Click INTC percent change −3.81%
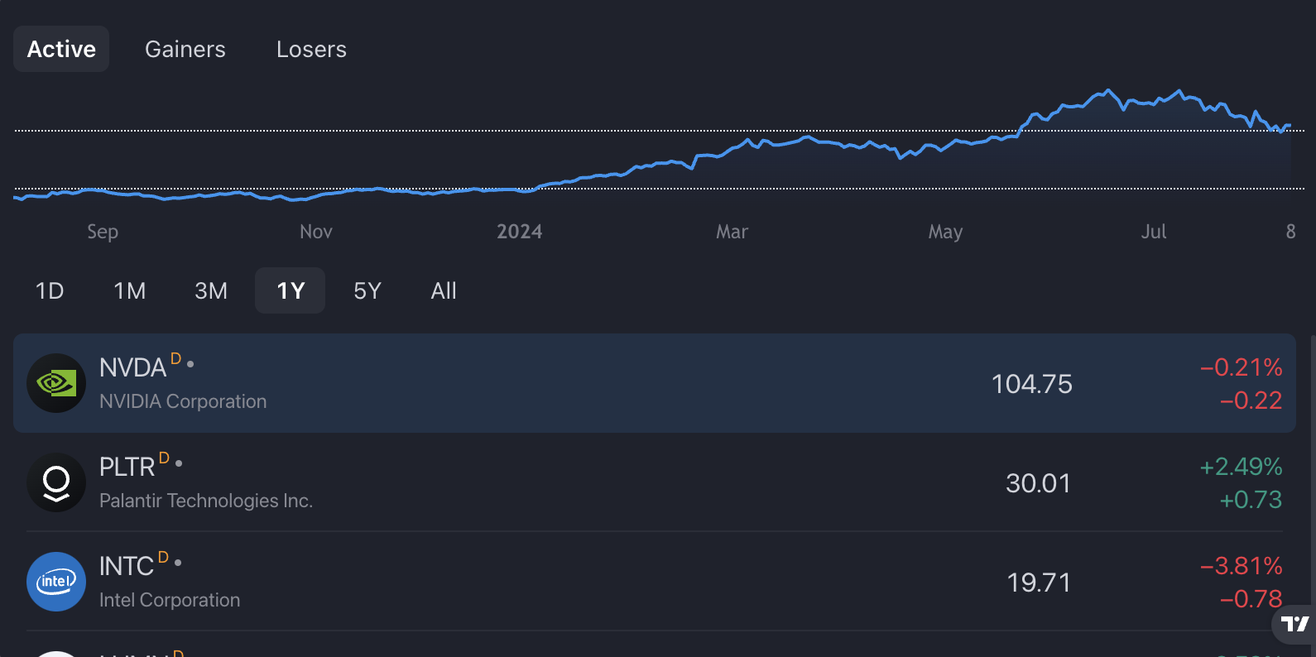This screenshot has height=657, width=1316. pyautogui.click(x=1242, y=566)
